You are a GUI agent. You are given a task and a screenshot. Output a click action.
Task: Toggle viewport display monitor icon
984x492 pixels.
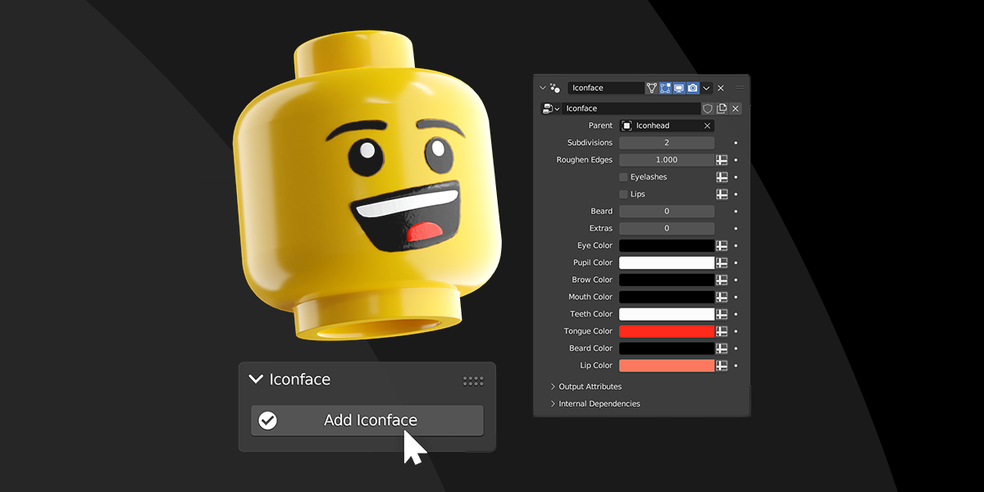[x=679, y=88]
